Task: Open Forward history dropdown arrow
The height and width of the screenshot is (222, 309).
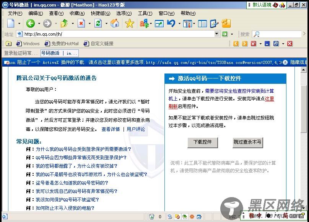Action: [x=56, y=23]
